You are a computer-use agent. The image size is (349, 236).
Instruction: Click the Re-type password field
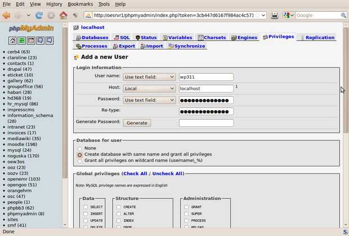click(x=207, y=111)
